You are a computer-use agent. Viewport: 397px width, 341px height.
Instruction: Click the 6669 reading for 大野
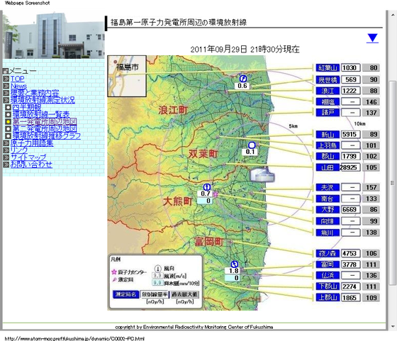351,210
